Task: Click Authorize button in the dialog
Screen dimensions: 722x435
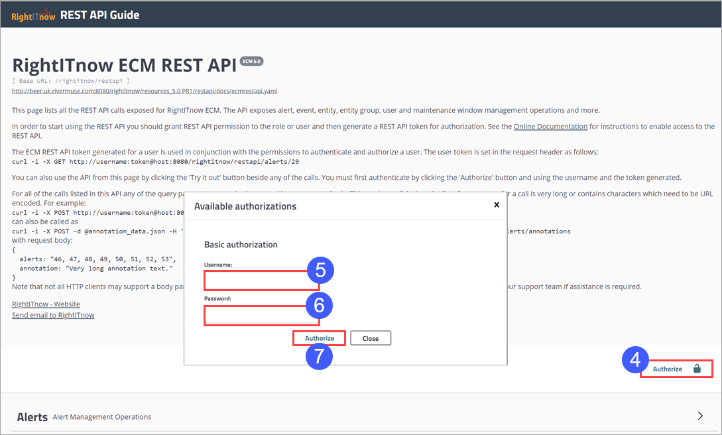Action: point(320,338)
